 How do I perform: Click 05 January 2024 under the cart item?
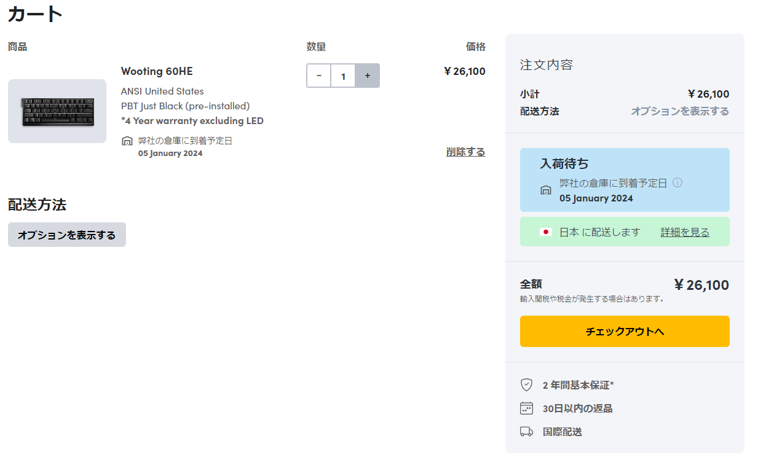[x=170, y=154]
